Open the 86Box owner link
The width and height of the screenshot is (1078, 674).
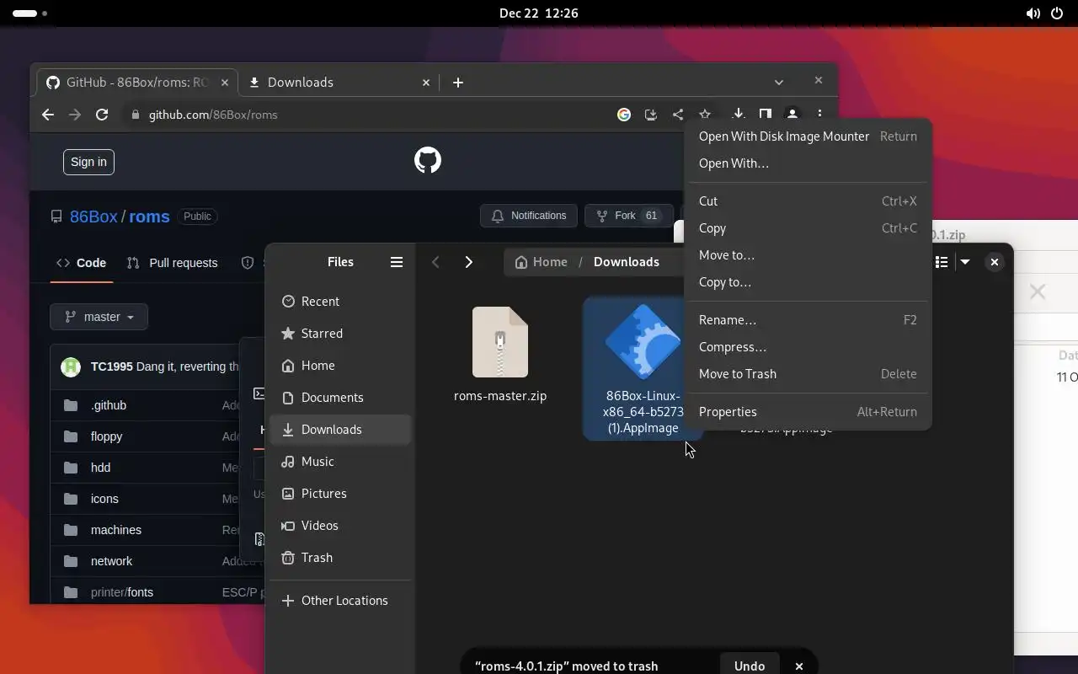point(93,217)
